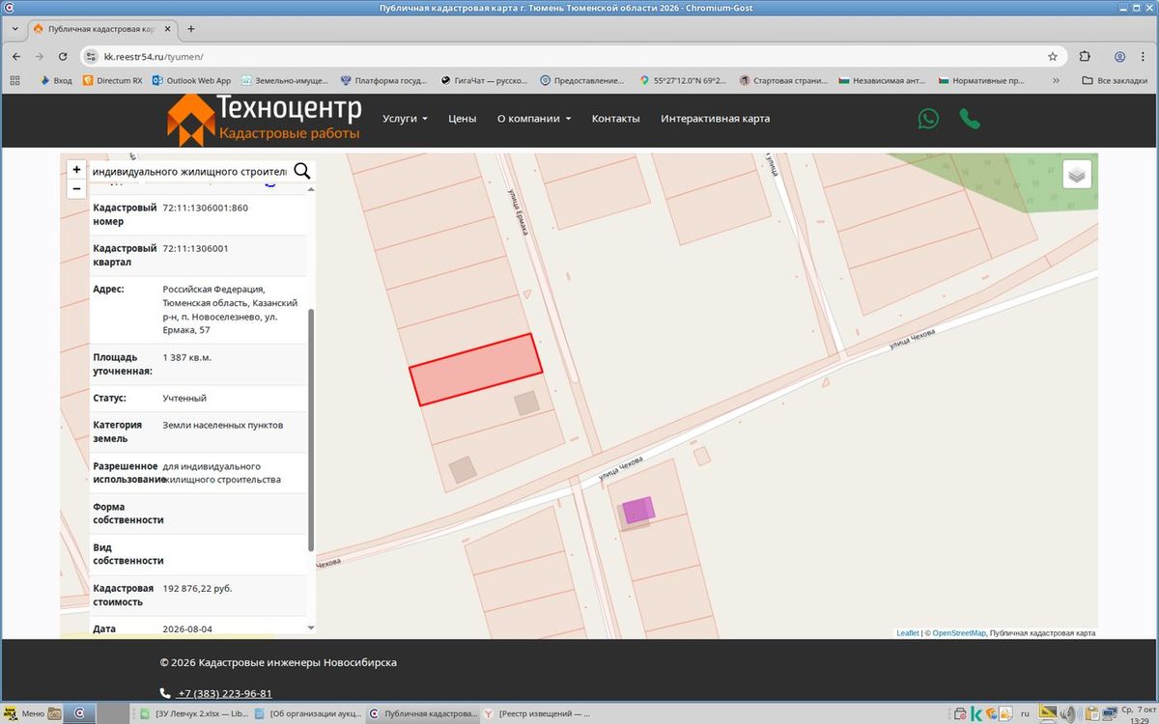
Task: Bookmark this page with the star
Action: 1053,56
